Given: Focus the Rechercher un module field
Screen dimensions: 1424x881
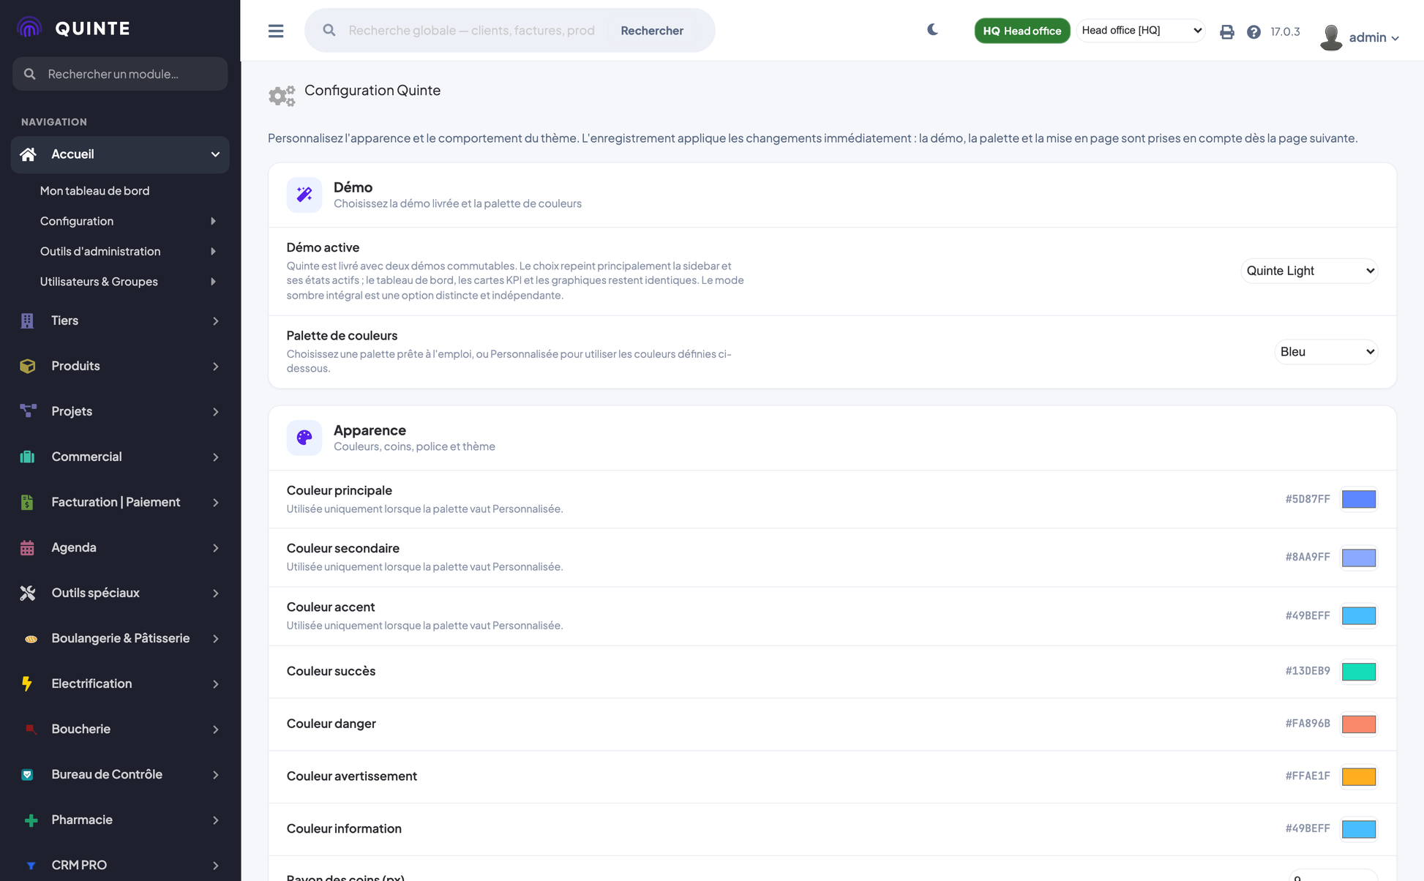Looking at the screenshot, I should coord(120,74).
